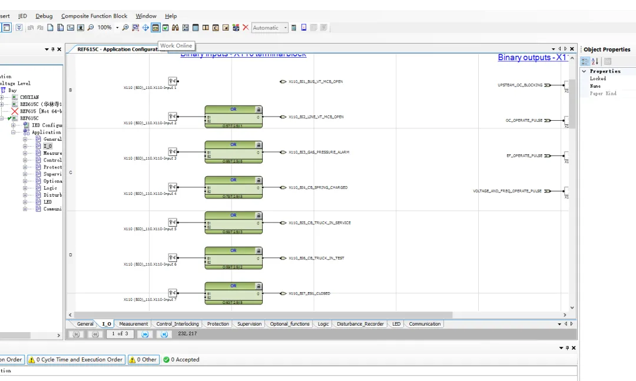This screenshot has width=636, height=381.
Task: Click the zoom out magnifier icon
Action: [91, 28]
